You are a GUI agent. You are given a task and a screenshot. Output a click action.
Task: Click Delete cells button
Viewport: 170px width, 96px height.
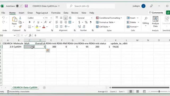131,22
